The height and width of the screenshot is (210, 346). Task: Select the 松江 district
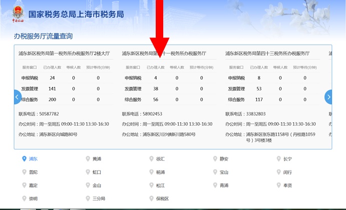(160, 186)
